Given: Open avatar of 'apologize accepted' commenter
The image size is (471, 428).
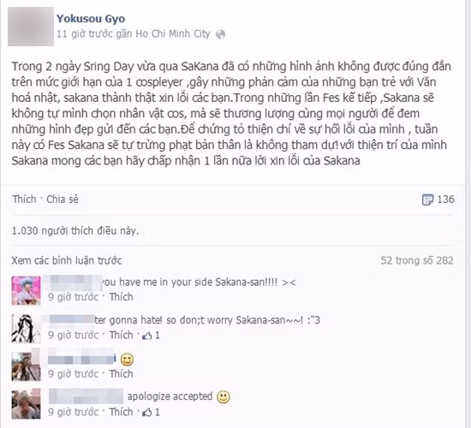Looking at the screenshot, I should [27, 405].
